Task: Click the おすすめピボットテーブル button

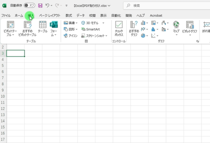Action: coord(27,28)
